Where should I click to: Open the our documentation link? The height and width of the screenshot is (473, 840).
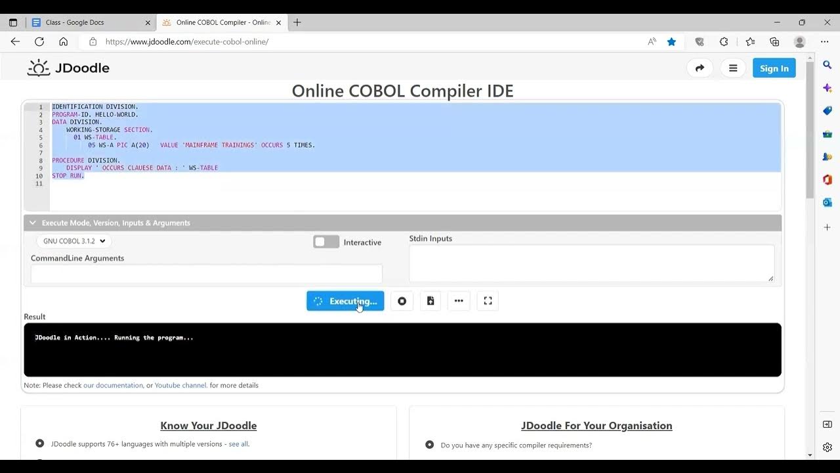[x=113, y=385]
